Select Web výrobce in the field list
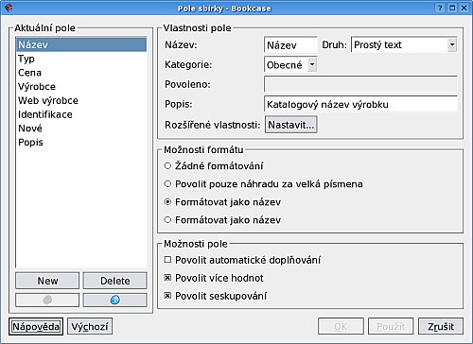The width and height of the screenshot is (473, 344). point(81,100)
